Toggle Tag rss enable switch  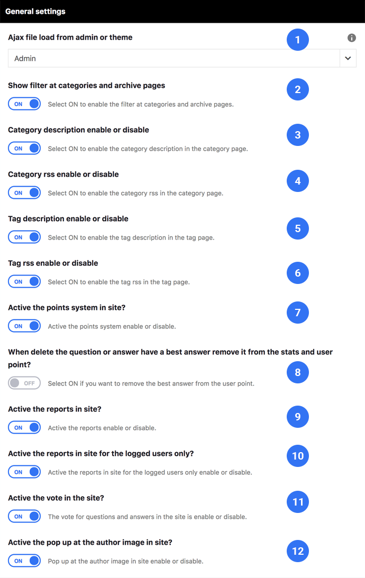pyautogui.click(x=24, y=282)
